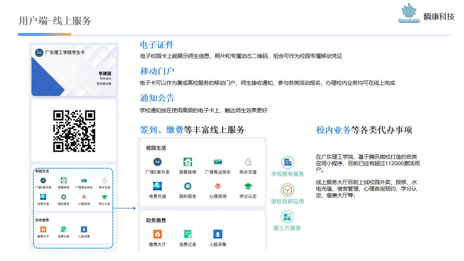The width and height of the screenshot is (464, 261).
Task: Open 电费充值 icon in the enlarged panel
Action: coord(157,186)
